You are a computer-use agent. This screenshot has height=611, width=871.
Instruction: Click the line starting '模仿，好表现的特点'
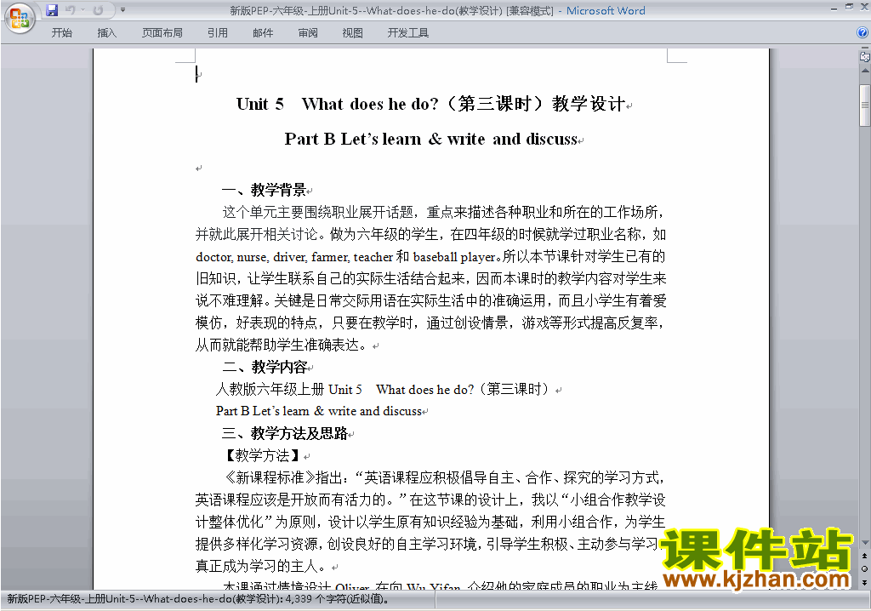[430, 323]
